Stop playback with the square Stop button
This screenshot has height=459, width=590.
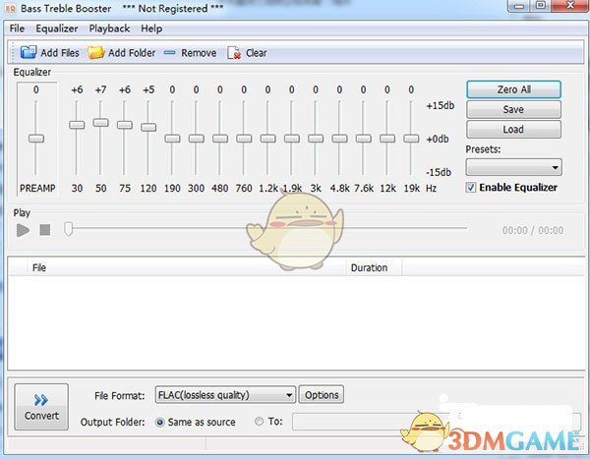[45, 230]
